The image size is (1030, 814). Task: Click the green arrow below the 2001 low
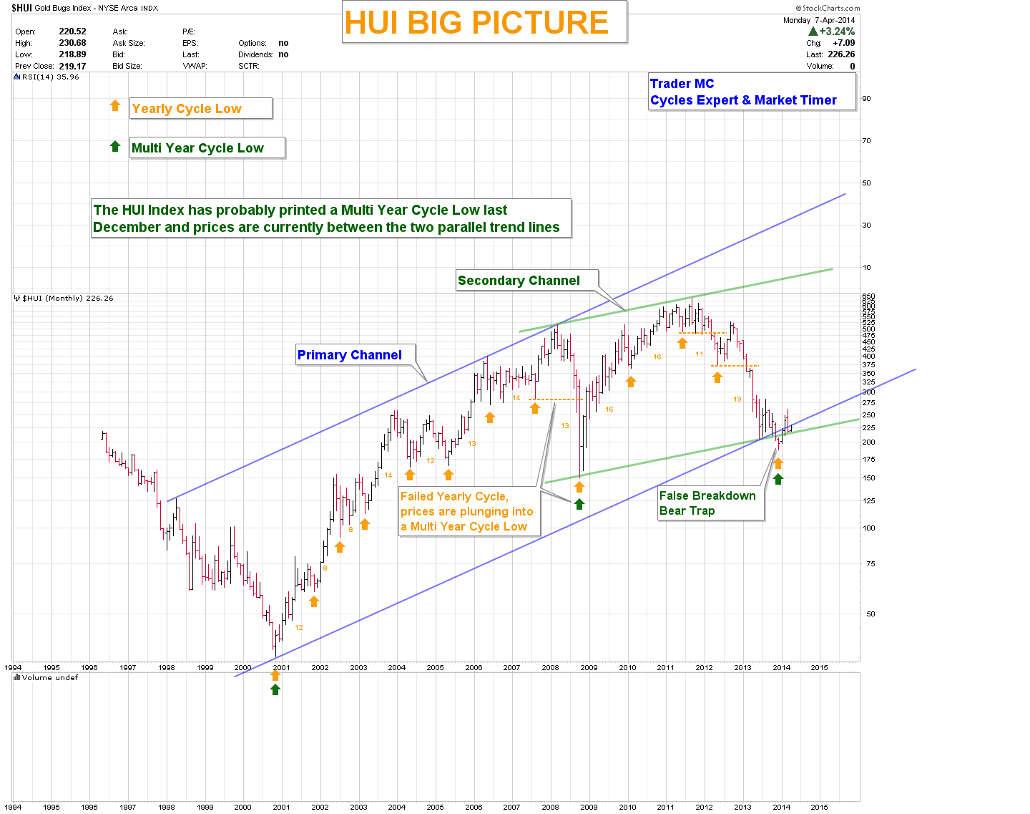coord(275,689)
